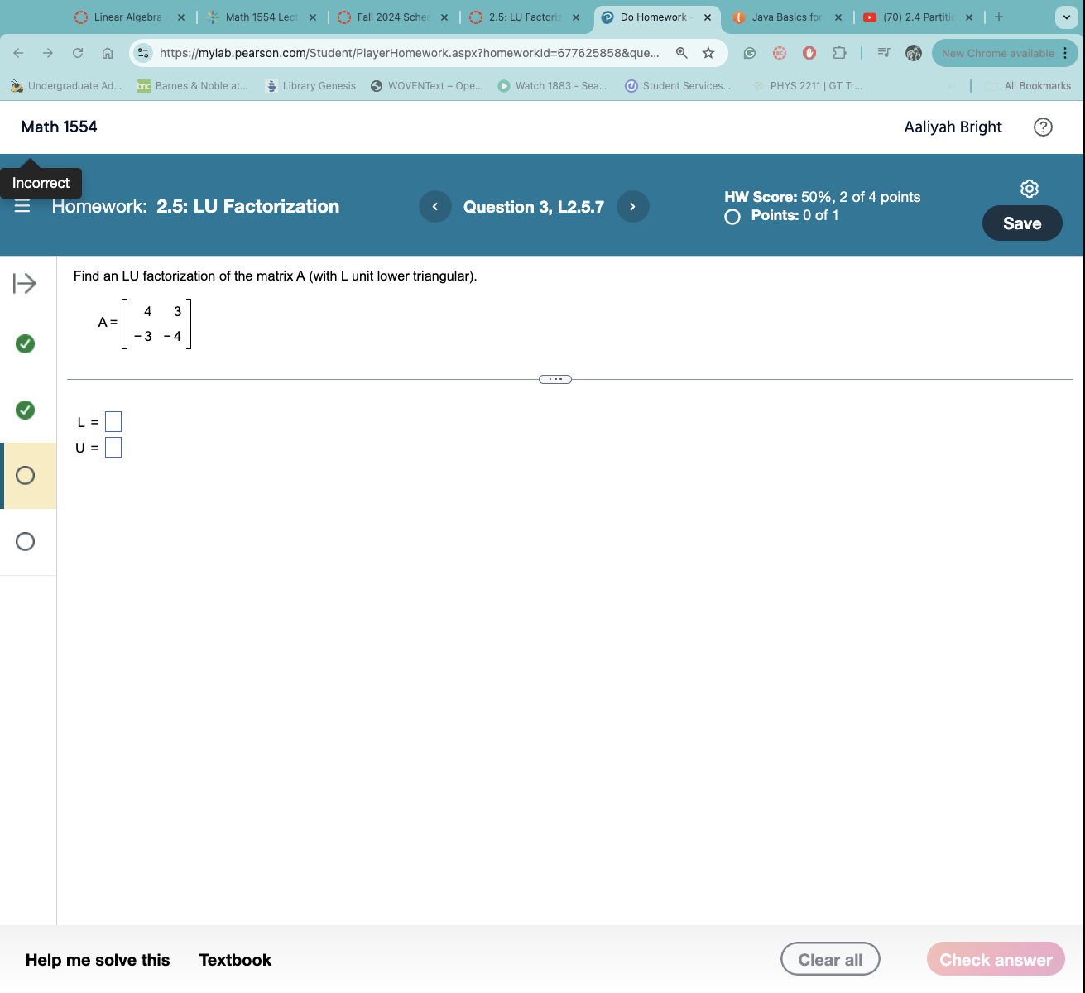1085x993 pixels.
Task: Click the Question 3, L2.5.7 label
Action: click(x=534, y=207)
